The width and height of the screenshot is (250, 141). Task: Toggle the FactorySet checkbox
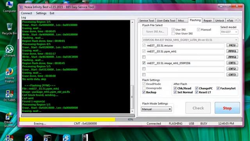[x=218, y=88]
